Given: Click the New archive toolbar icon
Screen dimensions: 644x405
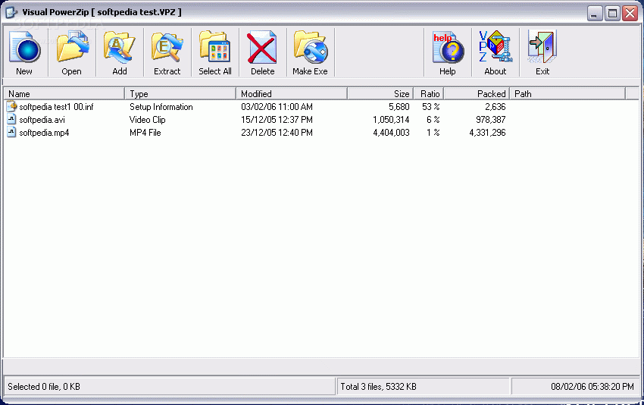Looking at the screenshot, I should coord(25,48).
